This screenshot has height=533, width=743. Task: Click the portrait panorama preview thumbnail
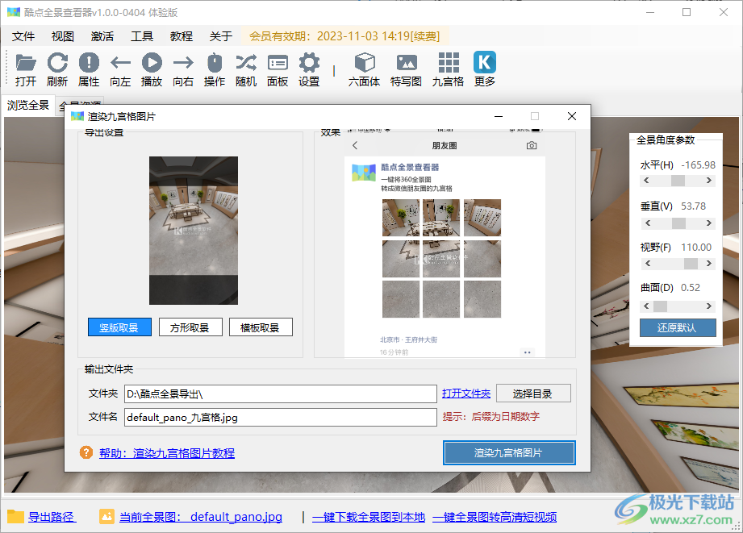(x=194, y=231)
